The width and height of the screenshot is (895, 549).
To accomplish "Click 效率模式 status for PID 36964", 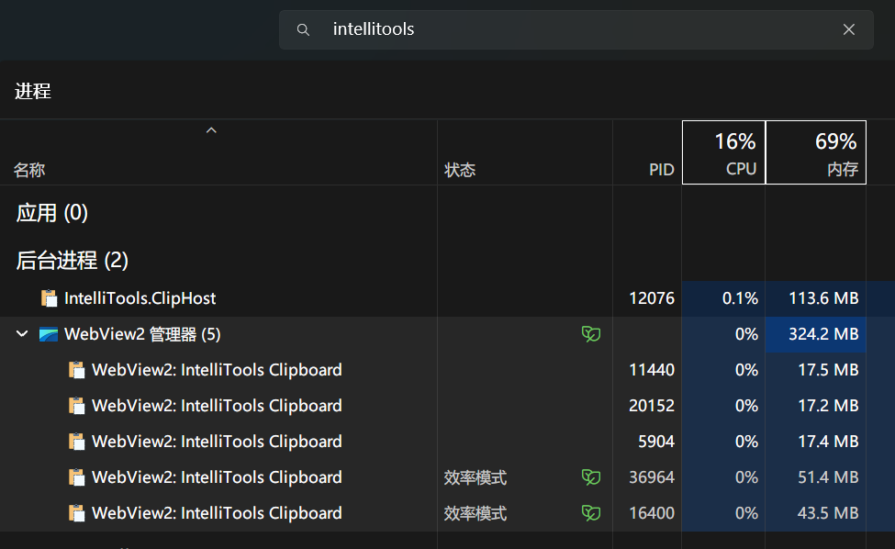I will pyautogui.click(x=475, y=477).
